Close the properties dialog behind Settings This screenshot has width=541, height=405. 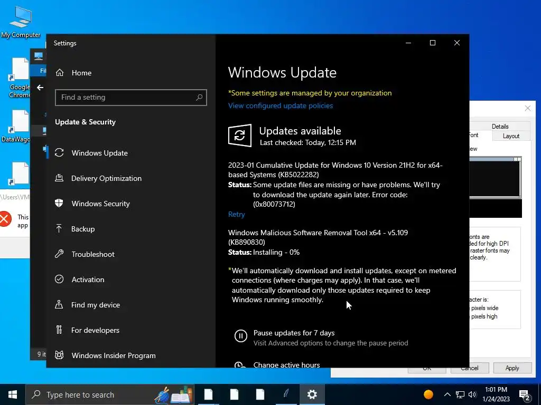click(528, 109)
